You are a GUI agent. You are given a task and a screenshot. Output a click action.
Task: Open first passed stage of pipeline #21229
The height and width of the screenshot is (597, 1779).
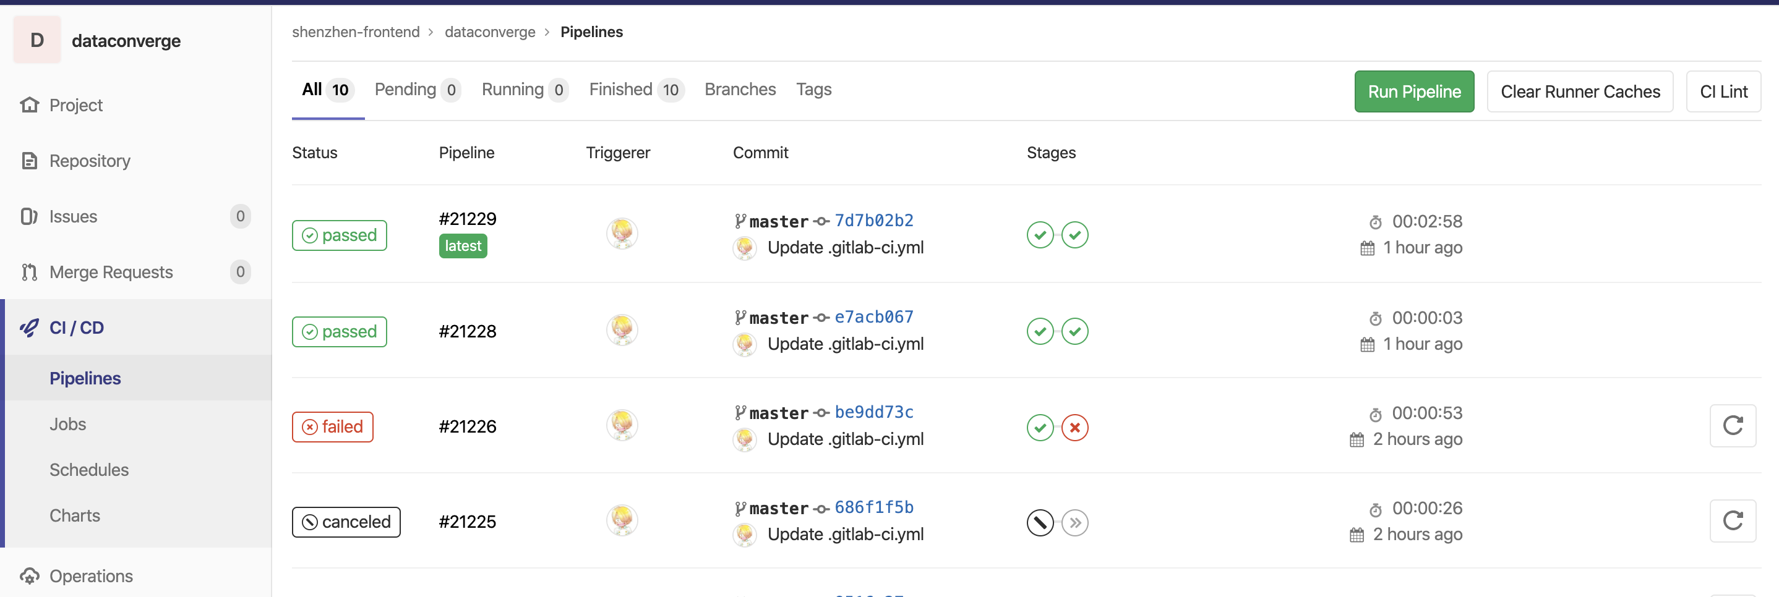[x=1040, y=235]
